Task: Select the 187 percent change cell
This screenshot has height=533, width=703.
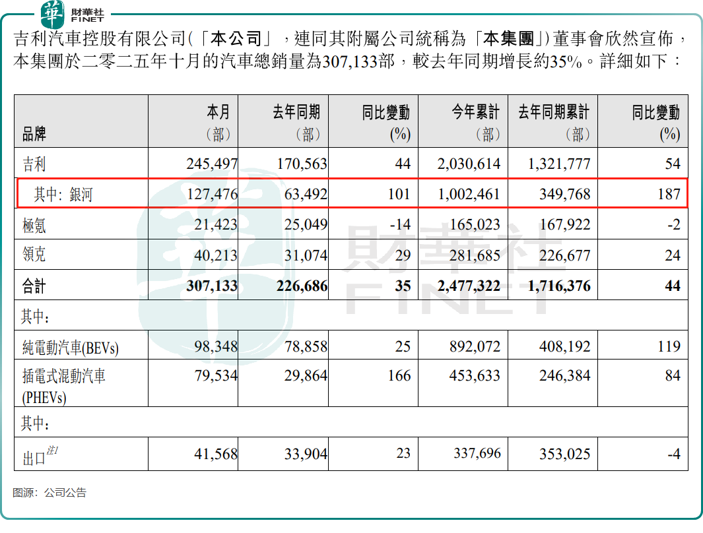Action: 668,194
